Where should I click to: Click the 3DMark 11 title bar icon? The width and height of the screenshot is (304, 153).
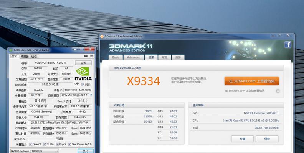tap(102, 36)
